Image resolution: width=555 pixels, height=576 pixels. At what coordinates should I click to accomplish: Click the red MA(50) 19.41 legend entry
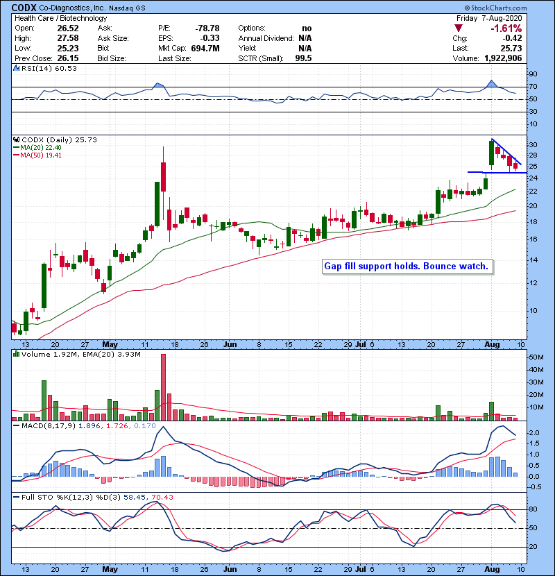point(37,155)
